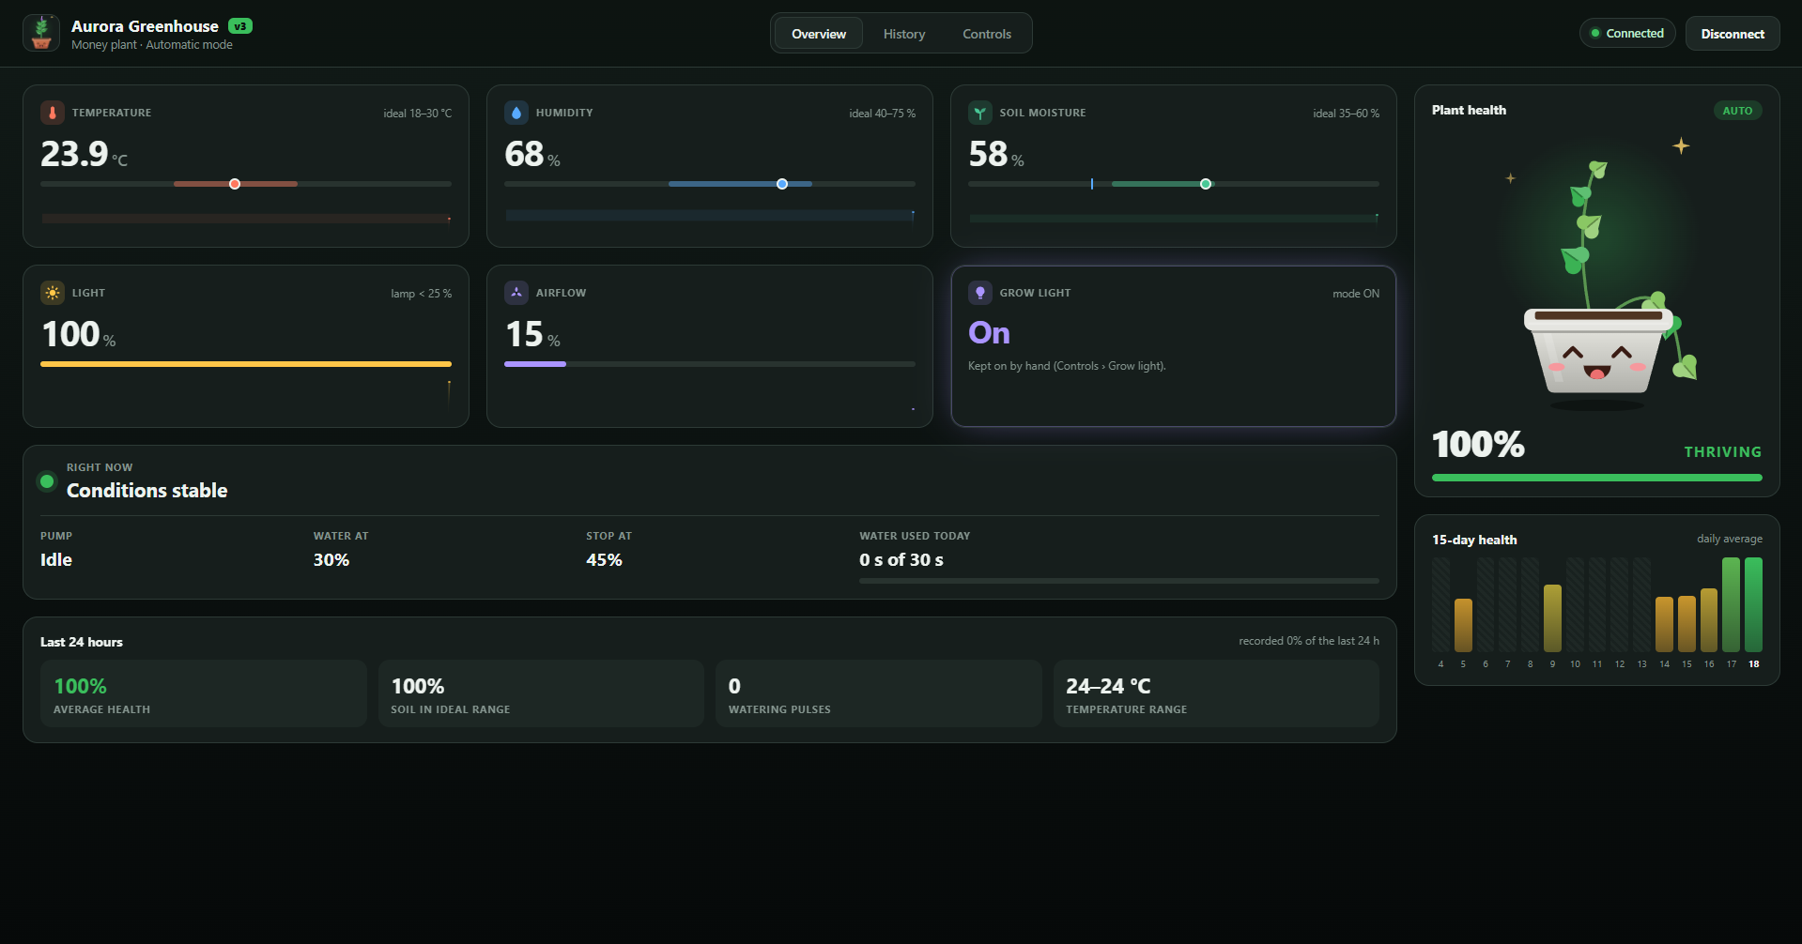
Task: Click the bulb icon on Grow Light card
Action: 980,293
